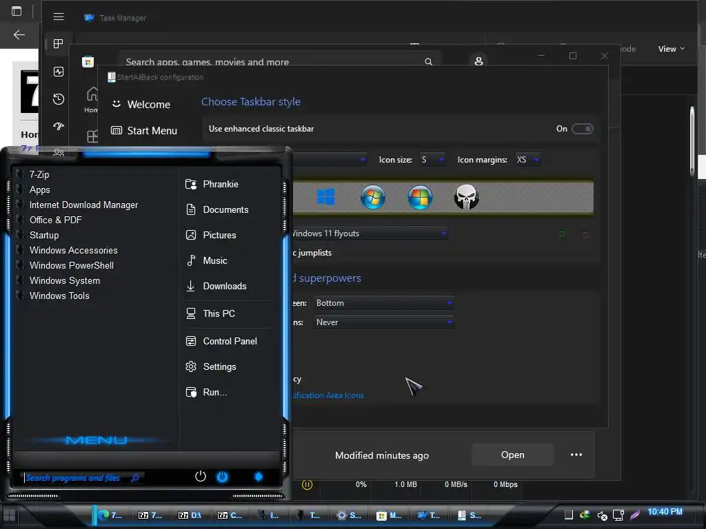Viewport: 706px width, 529px height.
Task: Open the Windows Tools folder
Action: click(59, 296)
